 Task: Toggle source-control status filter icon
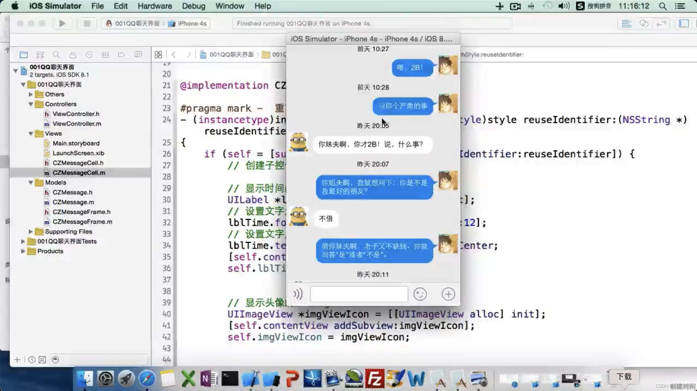[42, 360]
